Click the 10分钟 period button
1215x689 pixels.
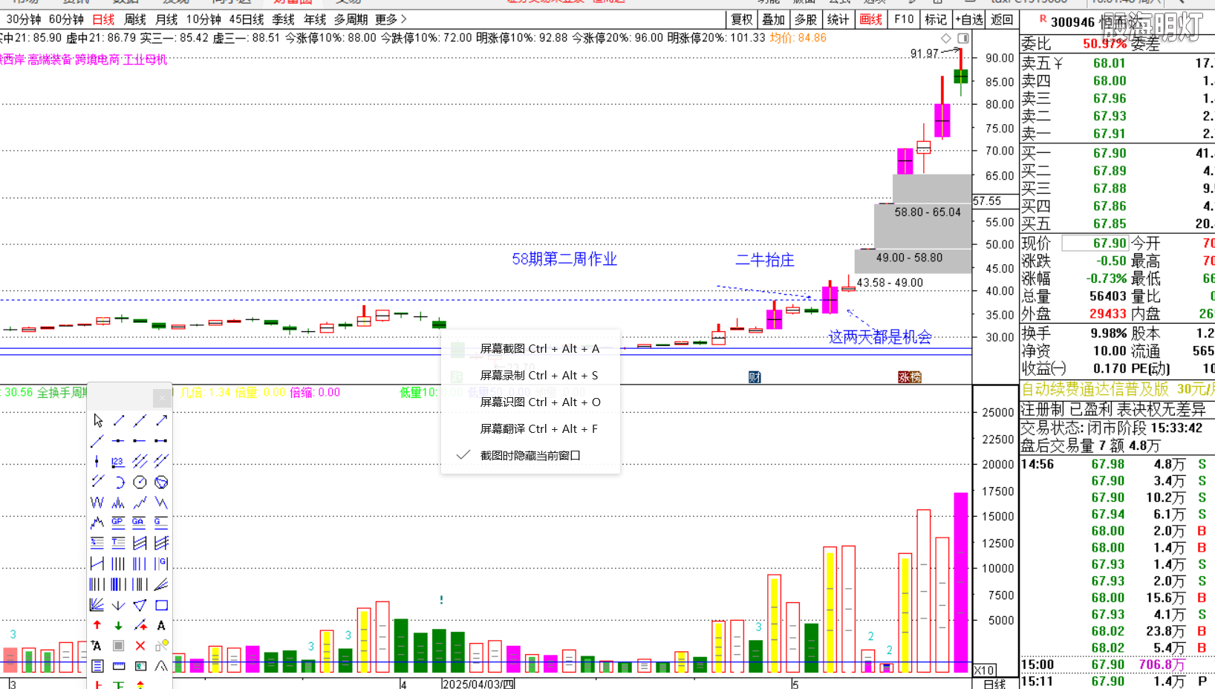click(203, 19)
